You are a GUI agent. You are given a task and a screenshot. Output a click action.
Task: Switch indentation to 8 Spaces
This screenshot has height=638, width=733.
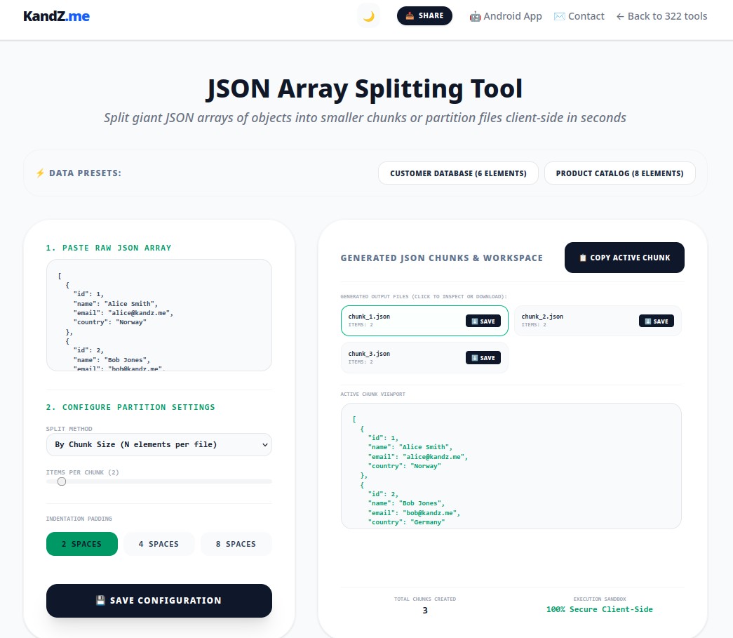[236, 544]
